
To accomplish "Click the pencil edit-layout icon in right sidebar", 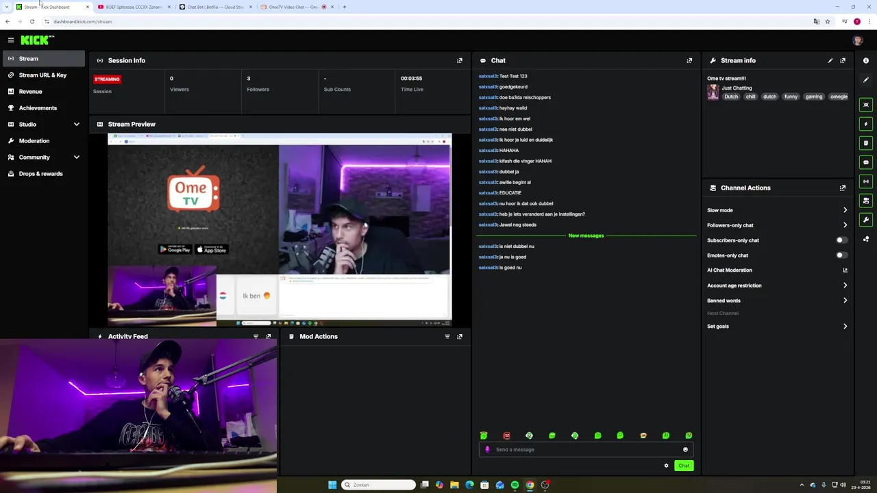I will (x=866, y=79).
